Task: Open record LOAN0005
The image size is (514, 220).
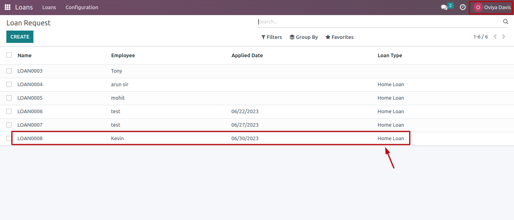Action: coord(30,98)
